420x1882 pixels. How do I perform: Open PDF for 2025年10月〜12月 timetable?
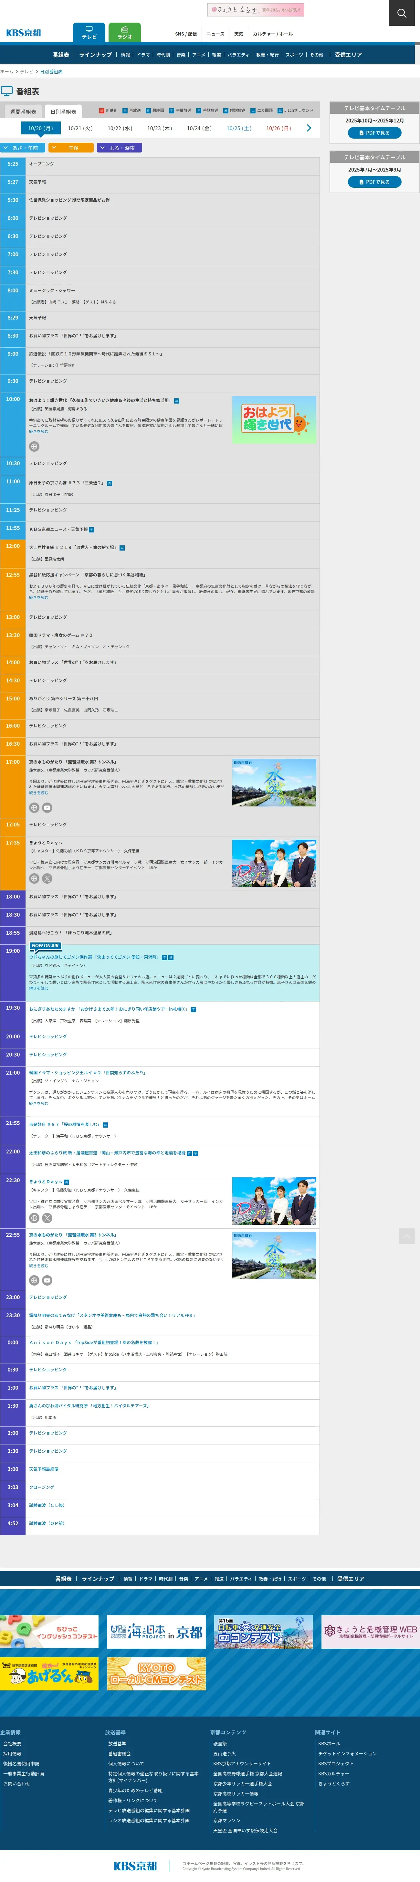374,133
